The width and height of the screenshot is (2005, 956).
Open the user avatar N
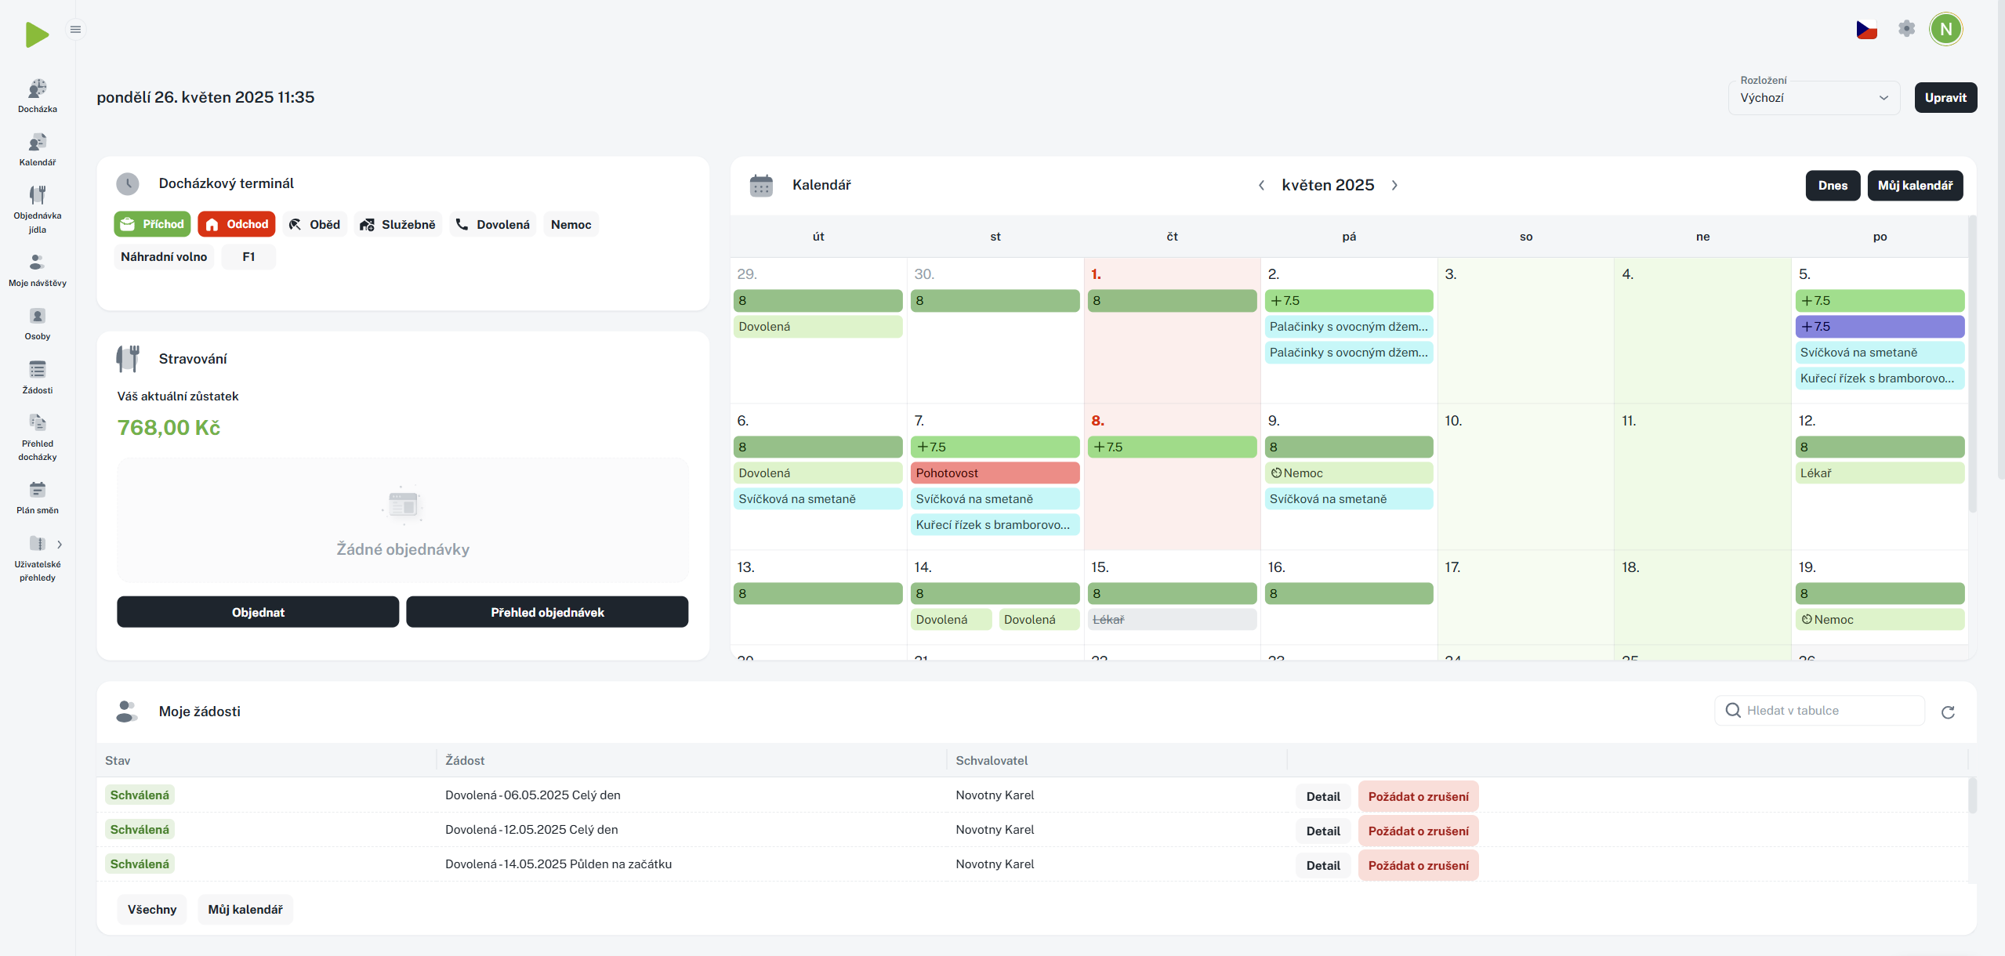(x=1945, y=30)
